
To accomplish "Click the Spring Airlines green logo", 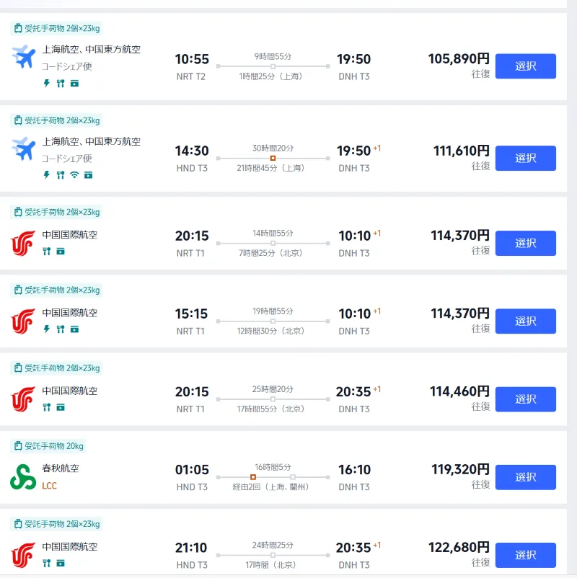I will (23, 476).
